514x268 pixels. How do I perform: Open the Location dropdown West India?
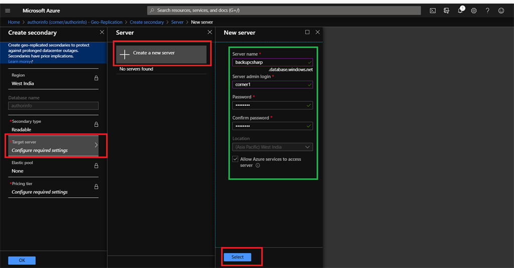click(273, 147)
